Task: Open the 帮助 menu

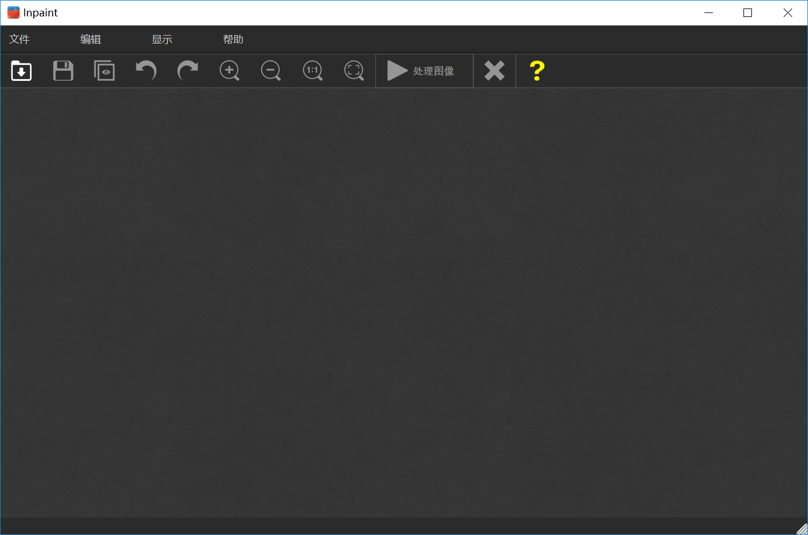Action: click(x=233, y=40)
